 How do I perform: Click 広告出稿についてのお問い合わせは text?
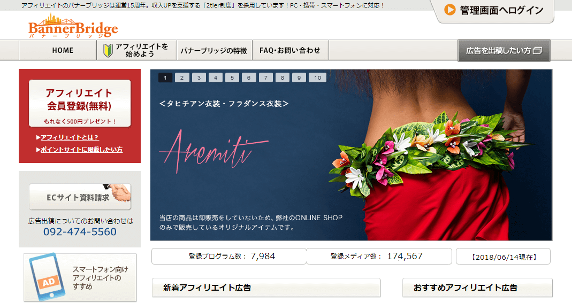(x=81, y=221)
